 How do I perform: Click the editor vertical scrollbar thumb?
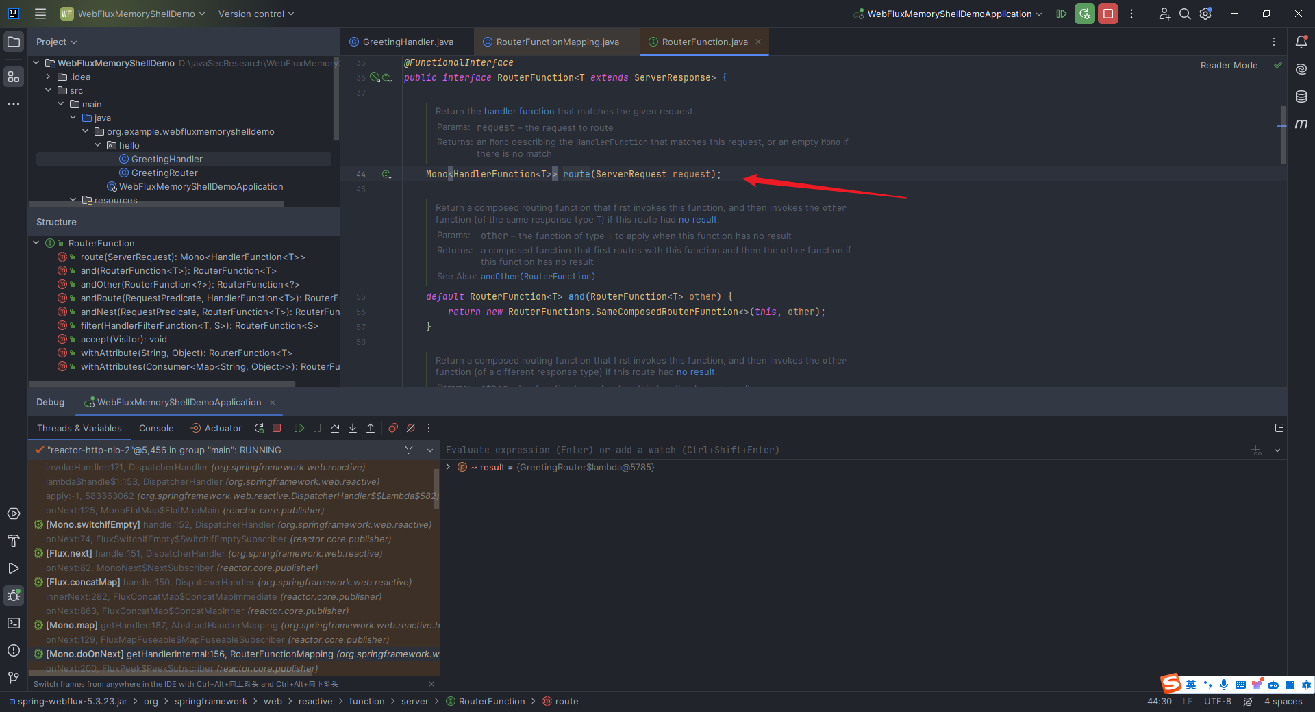click(1283, 135)
